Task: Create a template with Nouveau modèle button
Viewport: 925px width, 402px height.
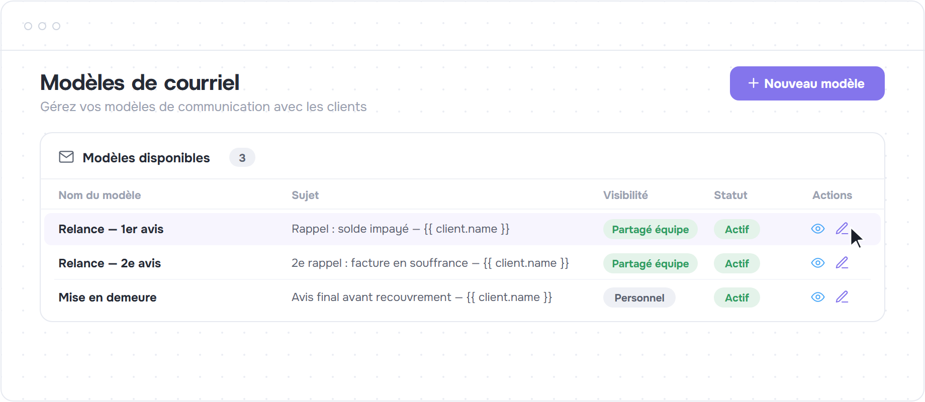Action: (807, 83)
